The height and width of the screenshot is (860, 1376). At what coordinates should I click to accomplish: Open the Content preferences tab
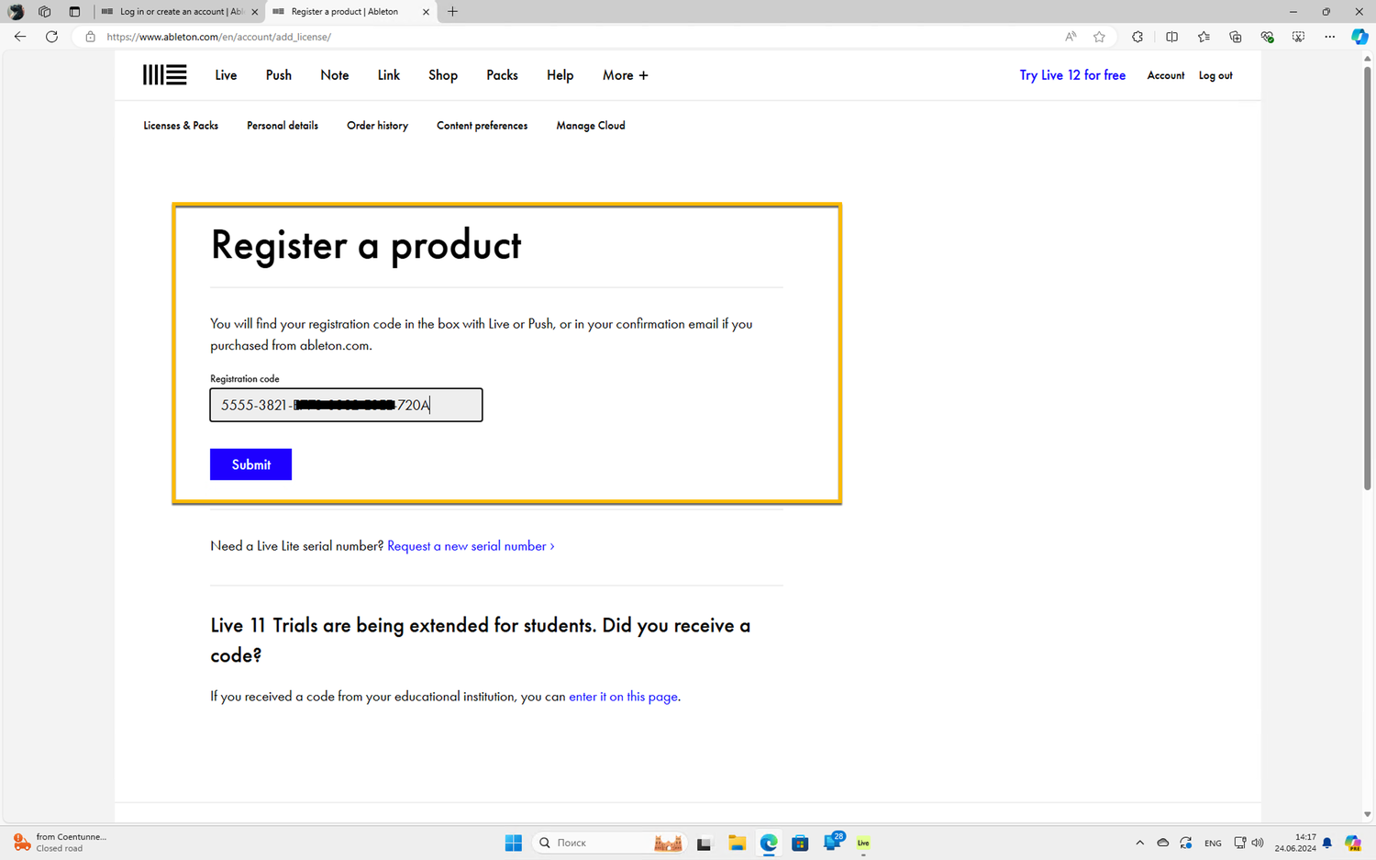pos(482,126)
